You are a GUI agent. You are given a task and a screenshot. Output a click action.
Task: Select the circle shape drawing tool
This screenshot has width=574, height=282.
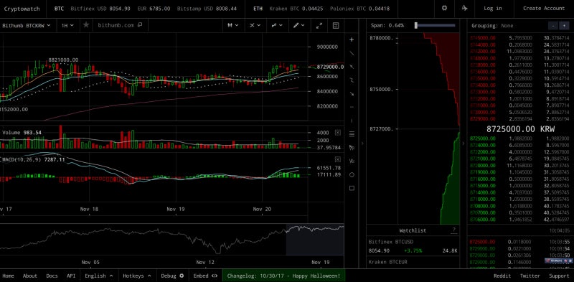pos(352,174)
